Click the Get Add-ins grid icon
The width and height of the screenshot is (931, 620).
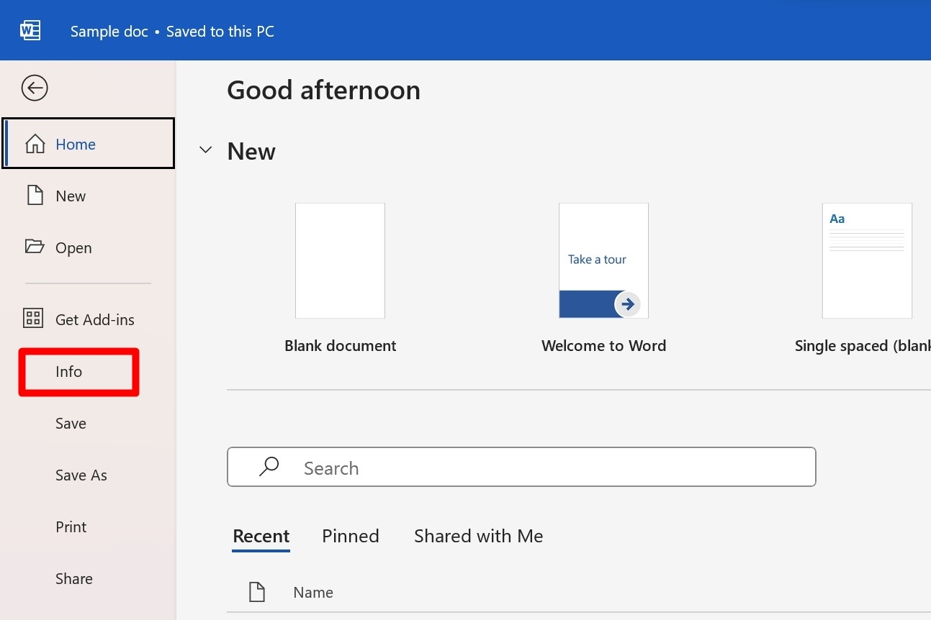[x=33, y=319]
